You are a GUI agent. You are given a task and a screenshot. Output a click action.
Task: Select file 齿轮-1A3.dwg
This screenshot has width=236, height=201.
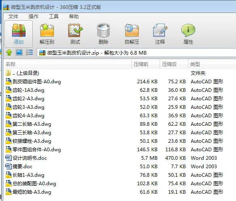pyautogui.click(x=120, y=90)
